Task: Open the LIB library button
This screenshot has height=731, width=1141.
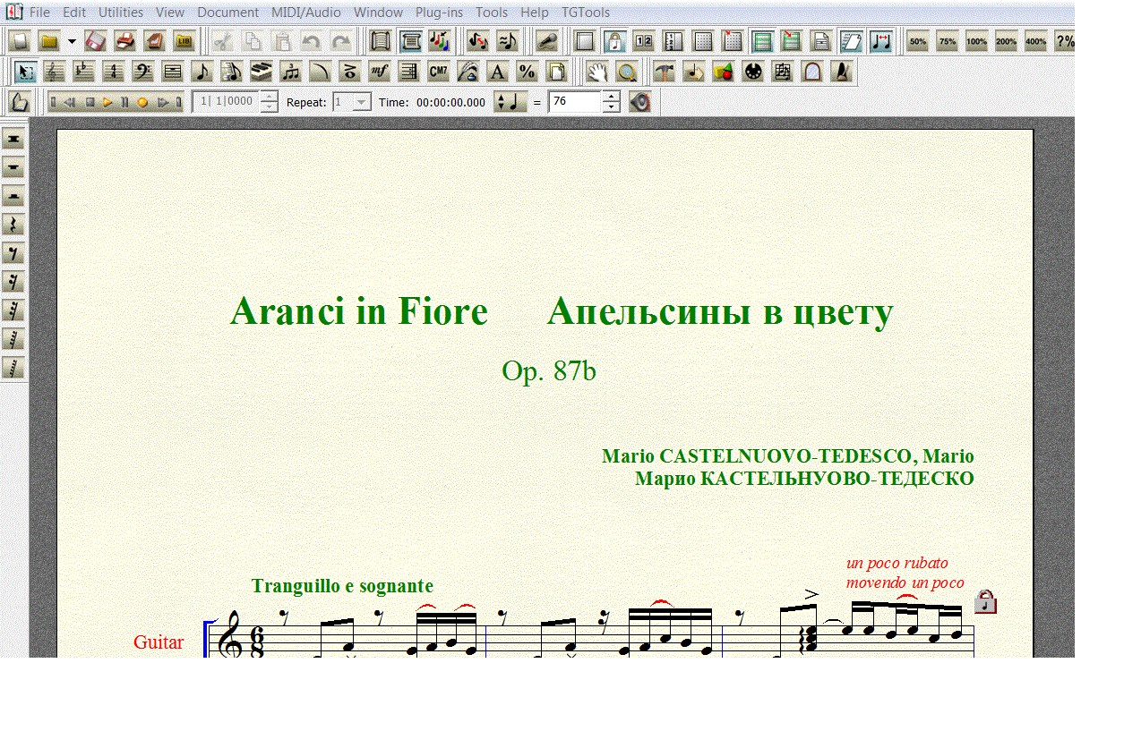Action: click(x=184, y=41)
